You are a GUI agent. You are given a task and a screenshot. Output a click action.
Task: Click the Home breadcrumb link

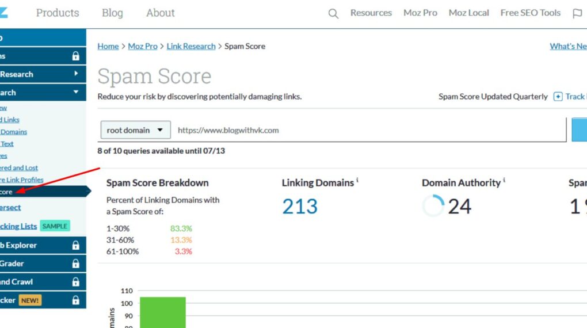tap(108, 46)
